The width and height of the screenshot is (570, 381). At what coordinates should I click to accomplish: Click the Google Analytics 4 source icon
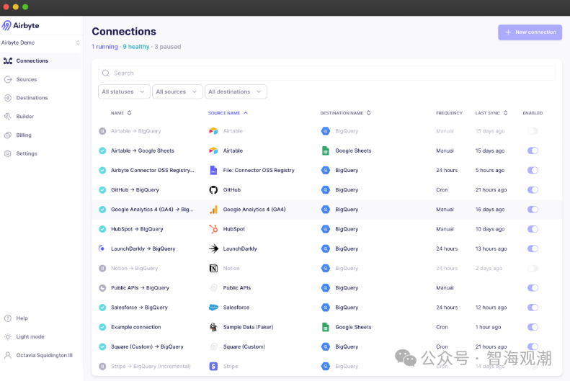pos(213,209)
